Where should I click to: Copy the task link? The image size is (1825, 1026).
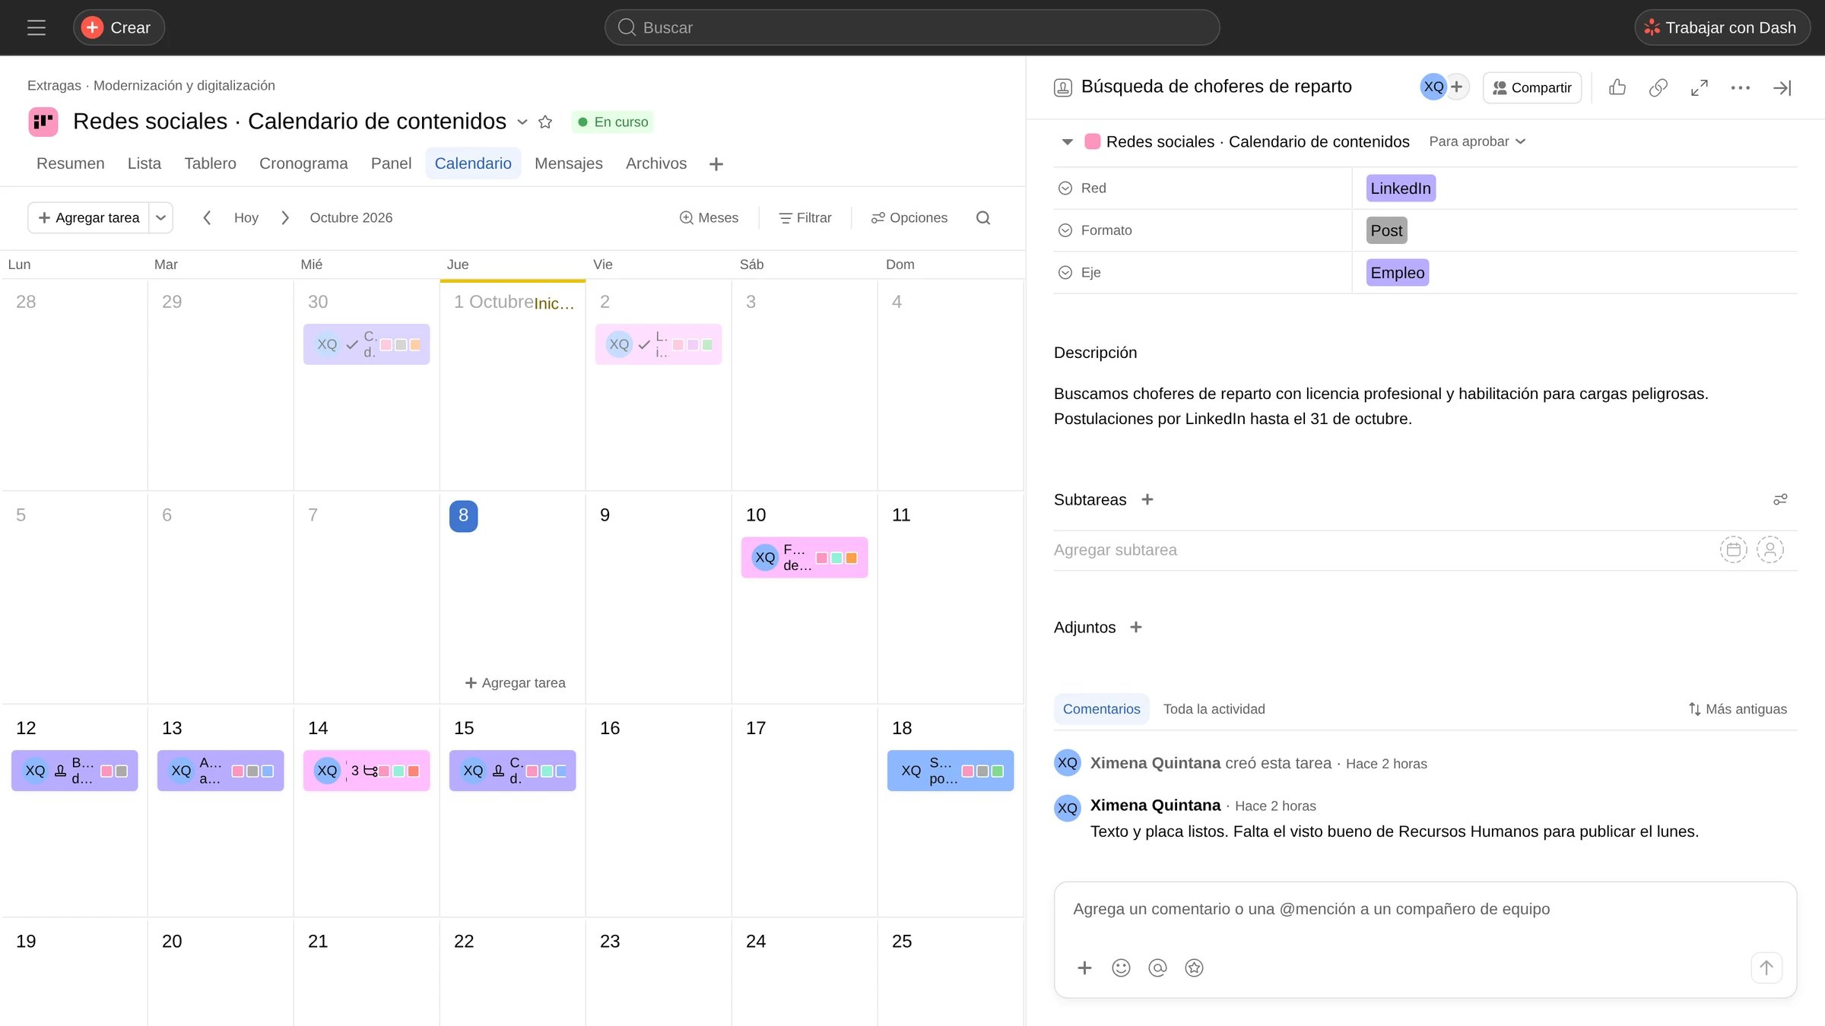[1658, 87]
